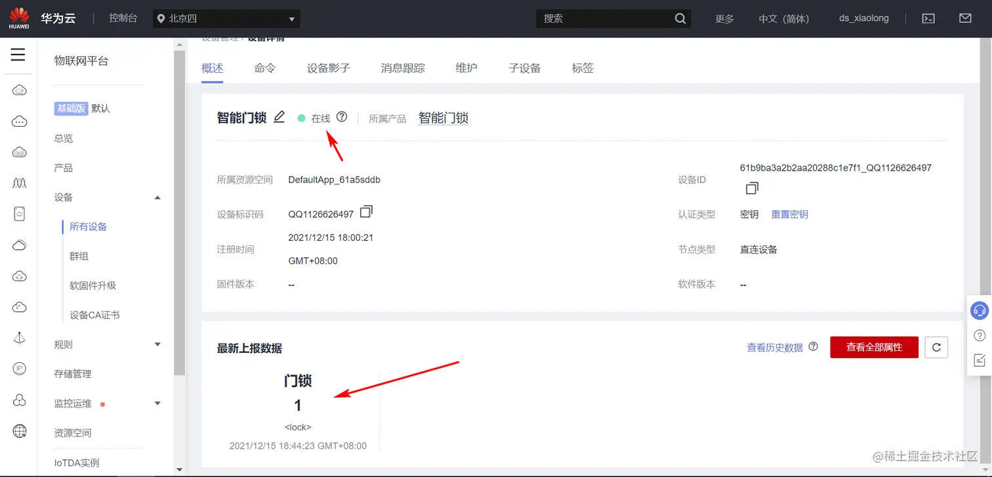The width and height of the screenshot is (992, 477).
Task: Open the cloud shell terminal icon
Action: tap(928, 18)
